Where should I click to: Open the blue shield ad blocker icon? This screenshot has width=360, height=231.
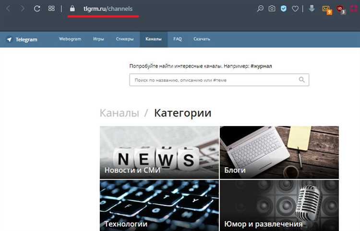coord(284,9)
